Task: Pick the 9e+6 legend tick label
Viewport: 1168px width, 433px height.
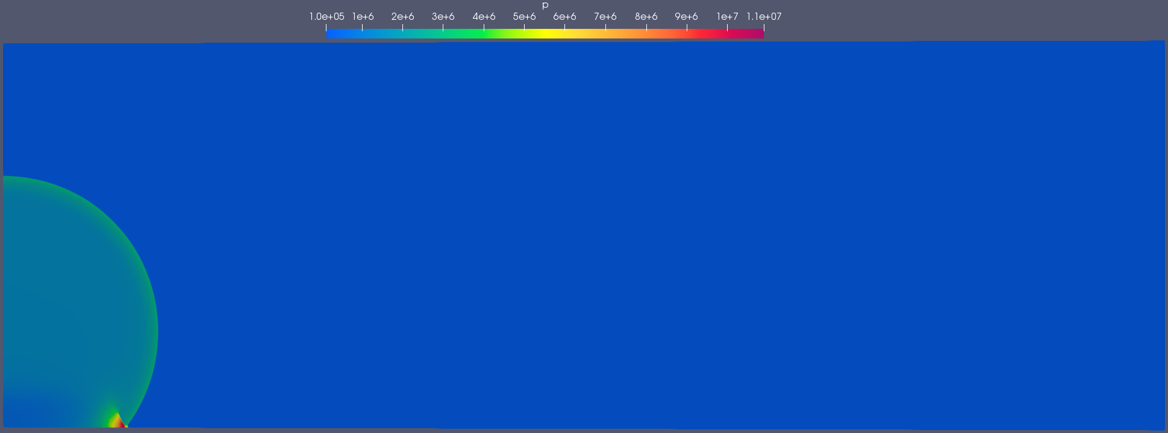Action: [x=686, y=17]
